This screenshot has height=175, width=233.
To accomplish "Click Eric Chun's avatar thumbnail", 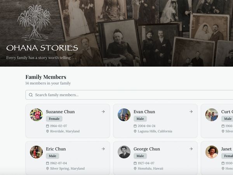I will 36,152.
